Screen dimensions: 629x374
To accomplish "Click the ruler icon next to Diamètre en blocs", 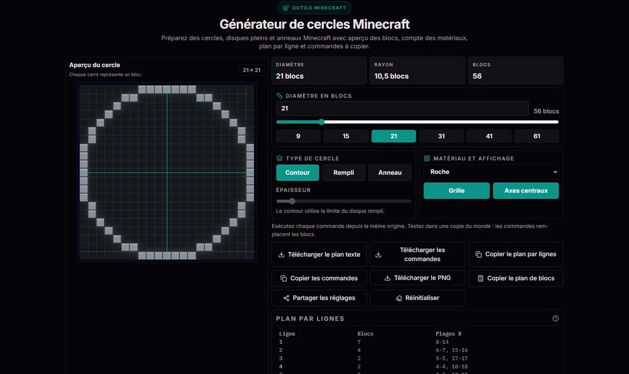I will (x=279, y=96).
